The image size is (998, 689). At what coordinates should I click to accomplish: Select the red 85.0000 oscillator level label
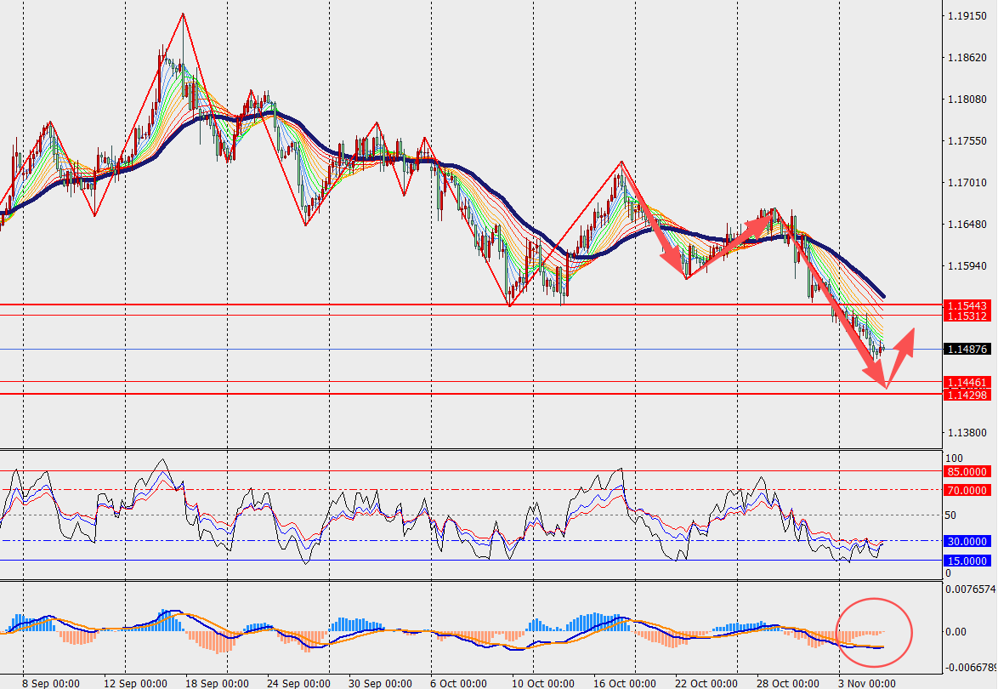(x=969, y=471)
